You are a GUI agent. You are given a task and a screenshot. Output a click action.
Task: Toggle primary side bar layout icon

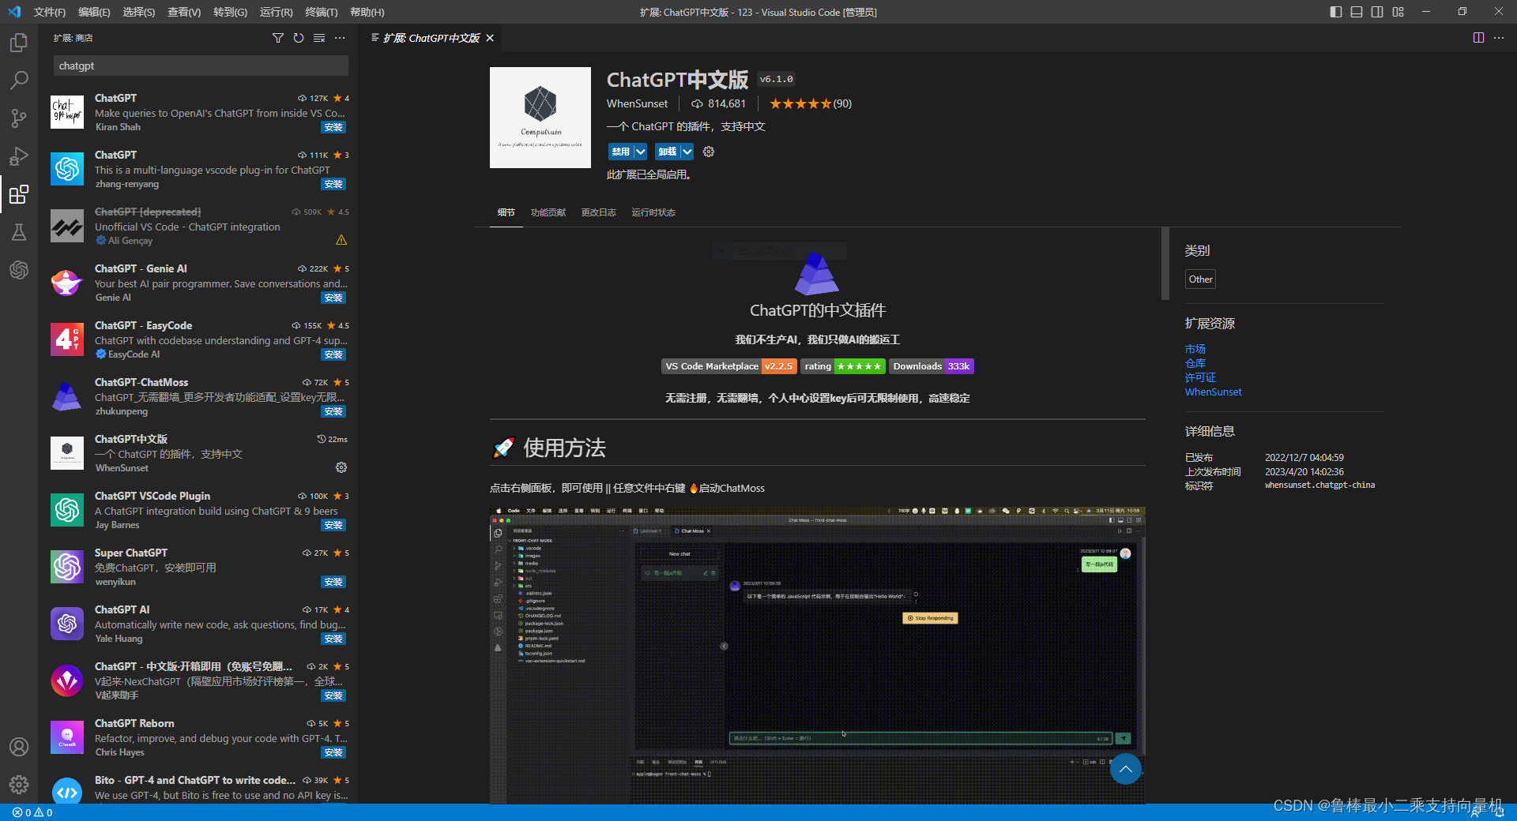click(1336, 12)
